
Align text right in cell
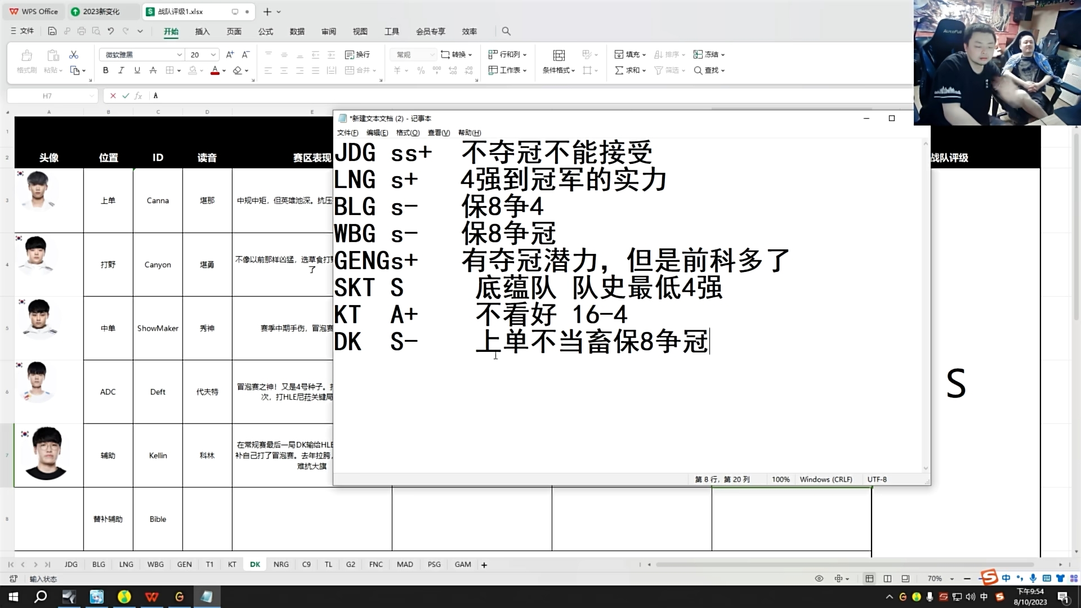(300, 70)
